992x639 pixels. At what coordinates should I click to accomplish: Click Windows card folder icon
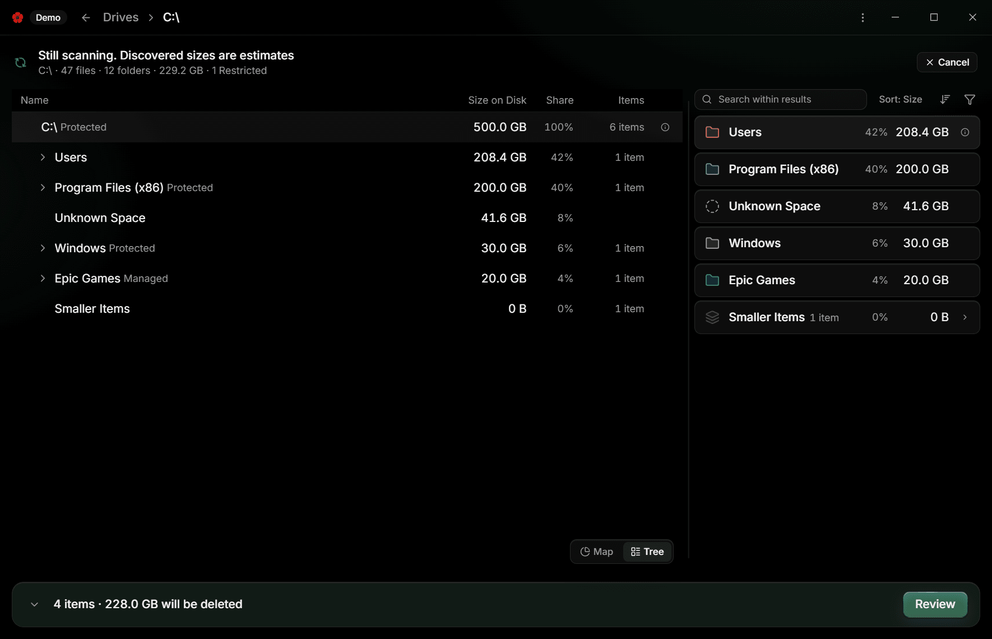[x=712, y=243]
